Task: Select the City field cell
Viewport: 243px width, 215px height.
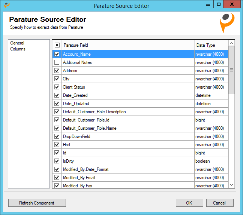Action: (x=128, y=79)
